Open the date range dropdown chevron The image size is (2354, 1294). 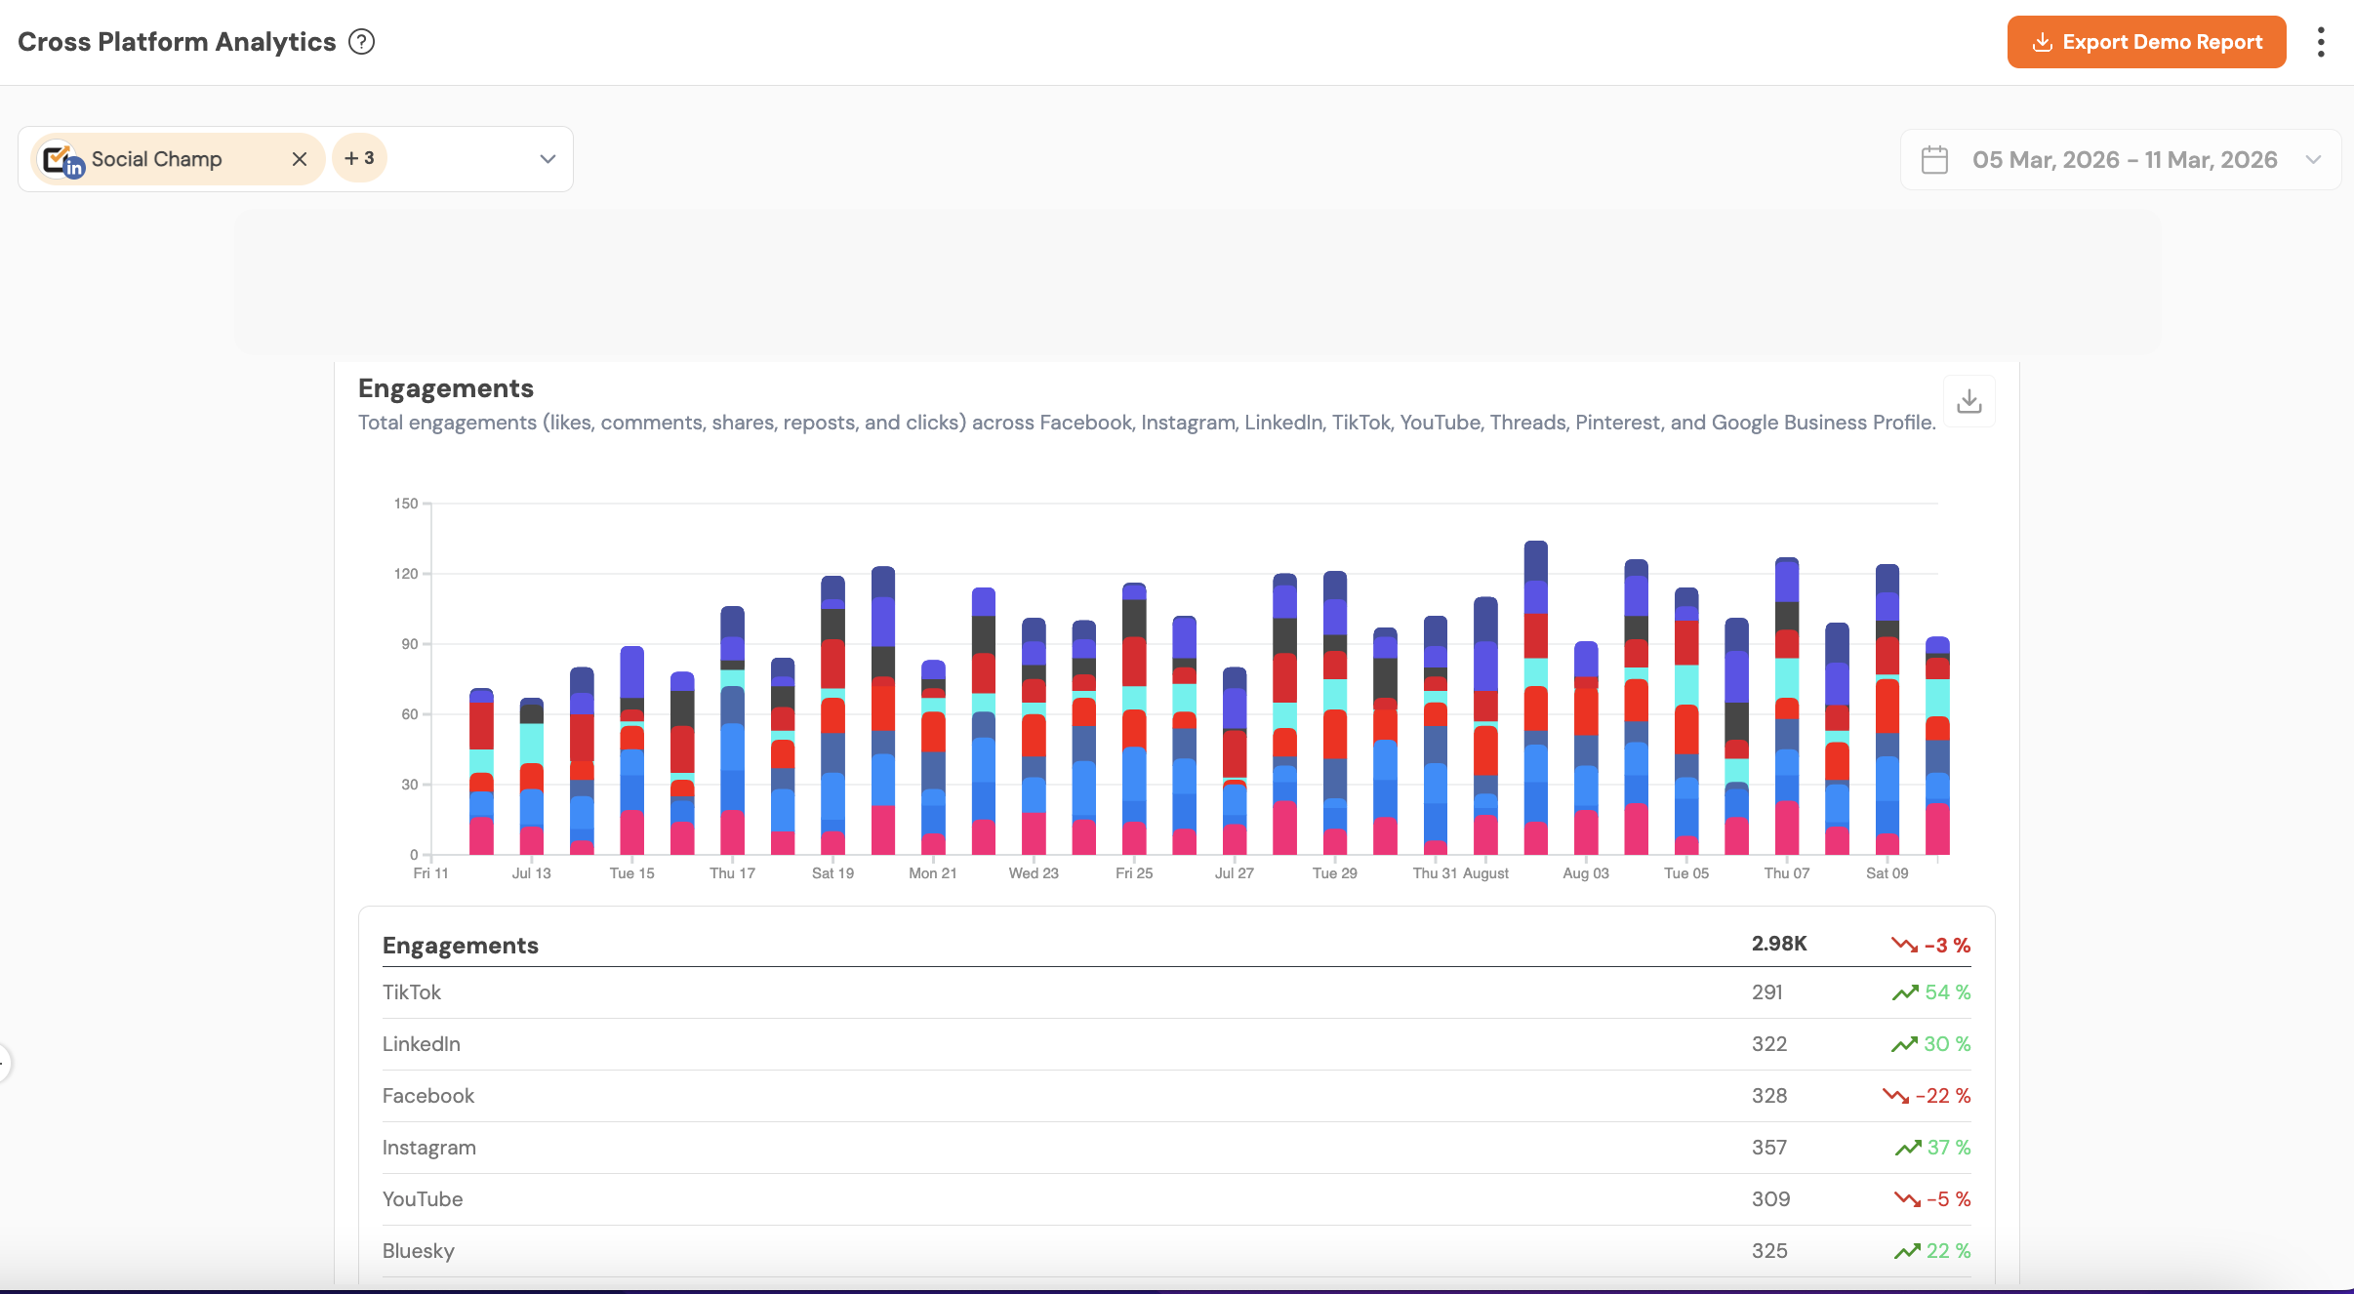coord(2313,160)
